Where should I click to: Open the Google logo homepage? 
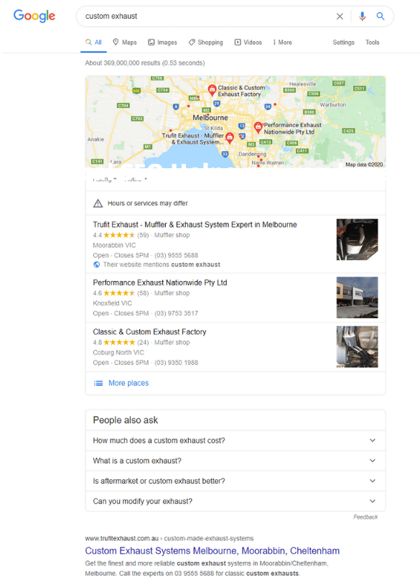pyautogui.click(x=34, y=16)
